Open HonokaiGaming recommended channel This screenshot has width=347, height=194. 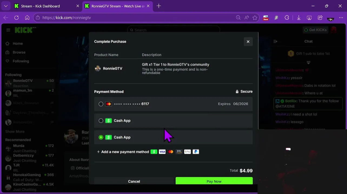coord(29,177)
